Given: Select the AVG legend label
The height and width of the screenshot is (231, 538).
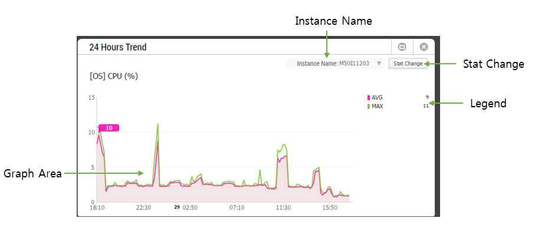Looking at the screenshot, I should [x=377, y=98].
